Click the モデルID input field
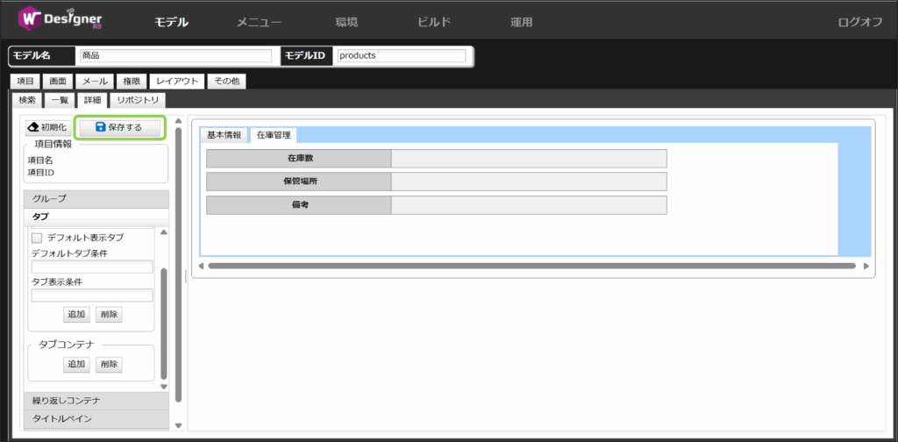 click(x=401, y=56)
